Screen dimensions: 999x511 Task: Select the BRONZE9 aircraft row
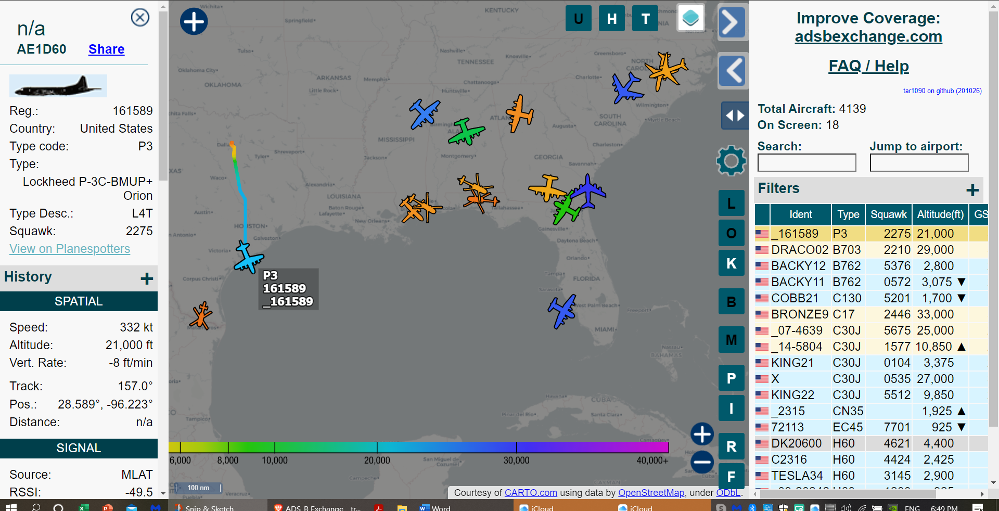pyautogui.click(x=872, y=314)
